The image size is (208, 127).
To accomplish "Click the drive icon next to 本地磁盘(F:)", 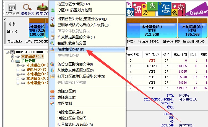I will click(x=23, y=83).
